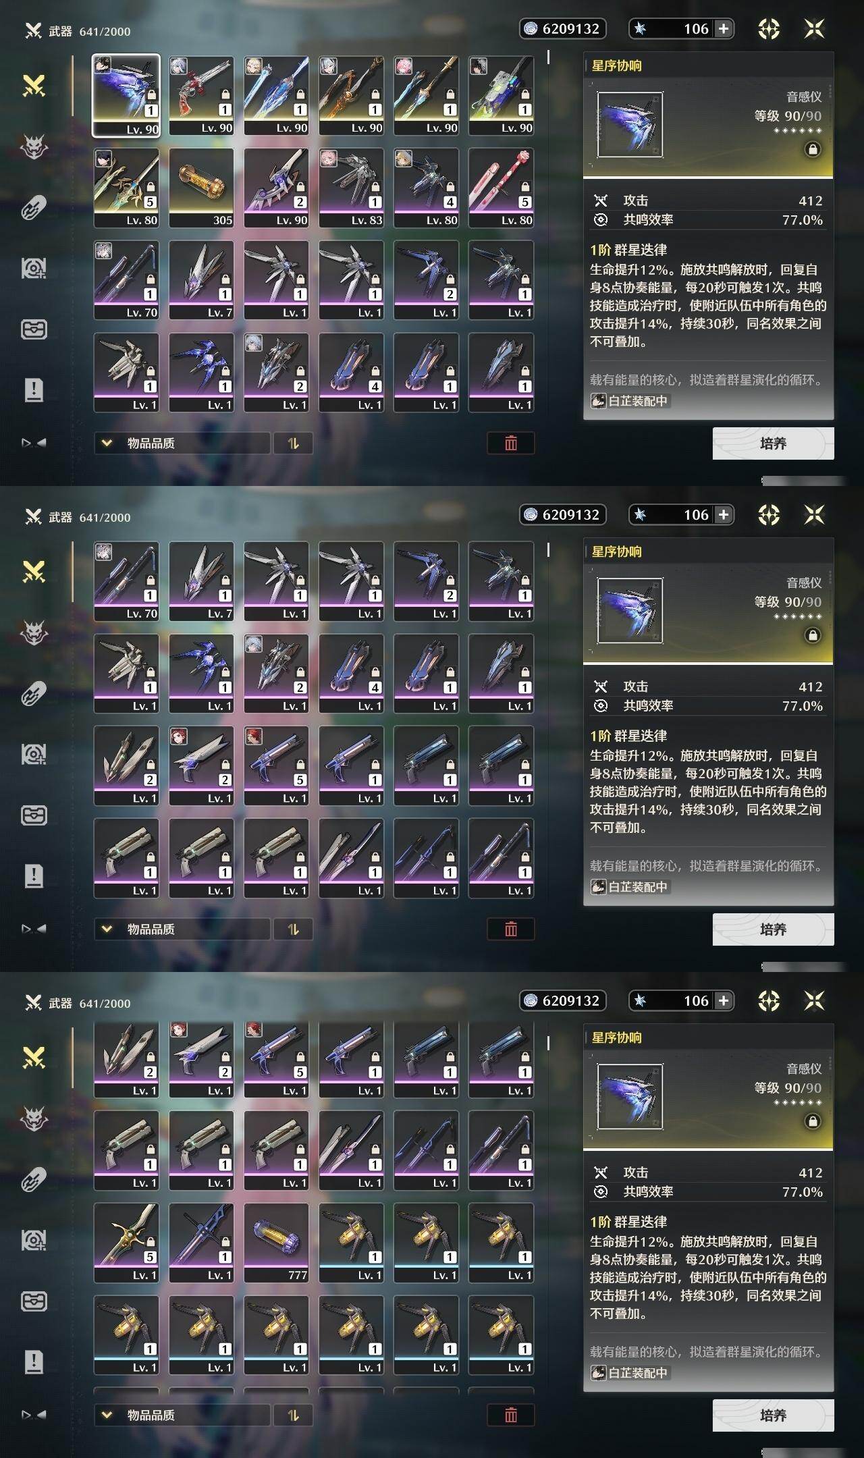The image size is (864, 1458).
Task: Select the purple tube item showing 777
Action: pos(276,1243)
